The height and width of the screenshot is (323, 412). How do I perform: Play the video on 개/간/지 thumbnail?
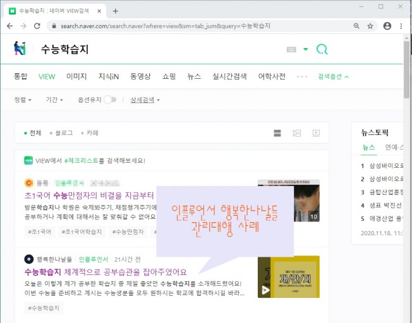[265, 290]
